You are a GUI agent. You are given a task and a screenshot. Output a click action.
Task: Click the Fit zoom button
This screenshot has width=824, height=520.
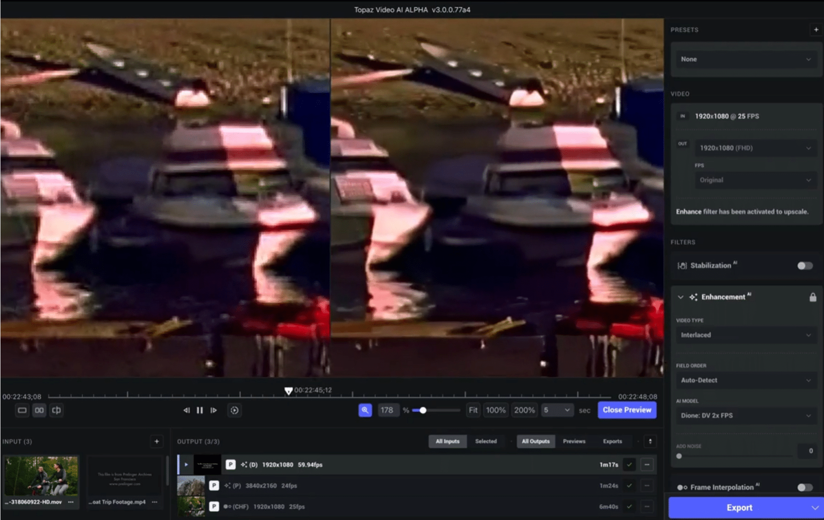coord(473,410)
